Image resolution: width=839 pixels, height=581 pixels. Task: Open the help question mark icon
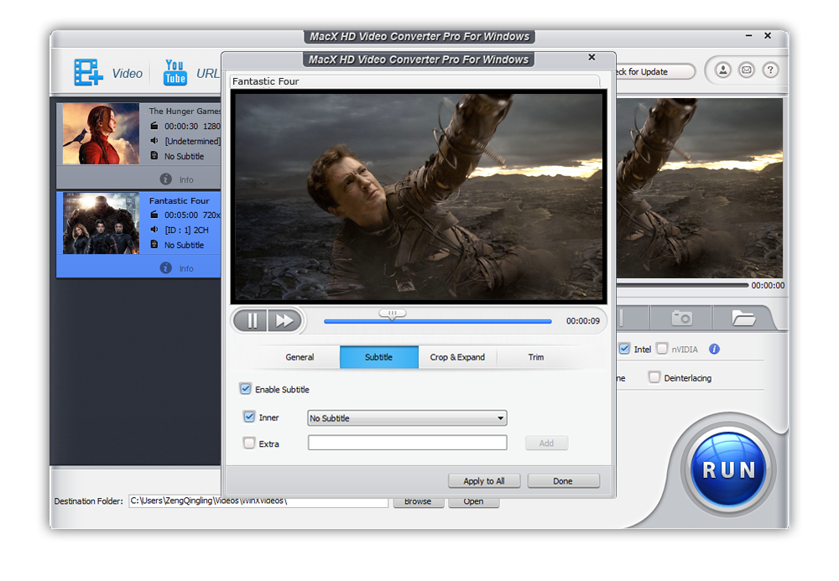pos(770,70)
